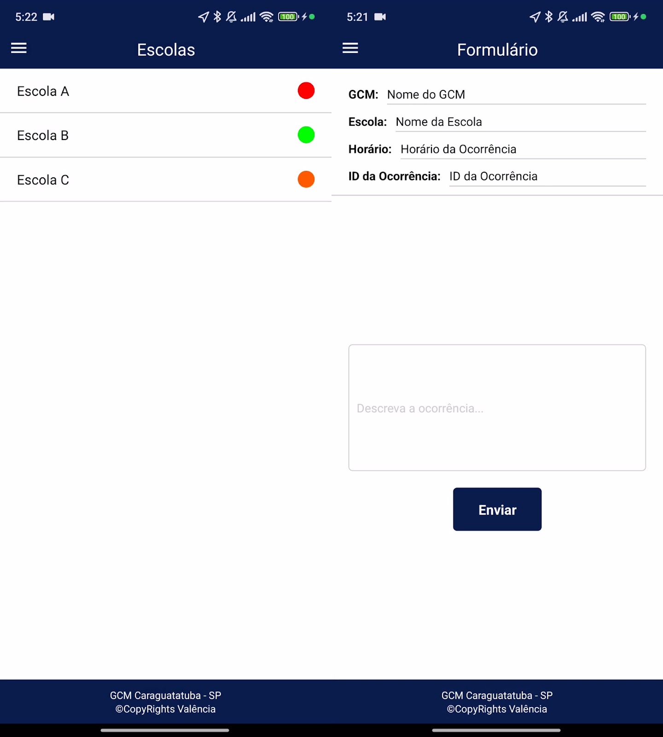This screenshot has height=737, width=663.
Task: Select Escola C list row
Action: (166, 180)
